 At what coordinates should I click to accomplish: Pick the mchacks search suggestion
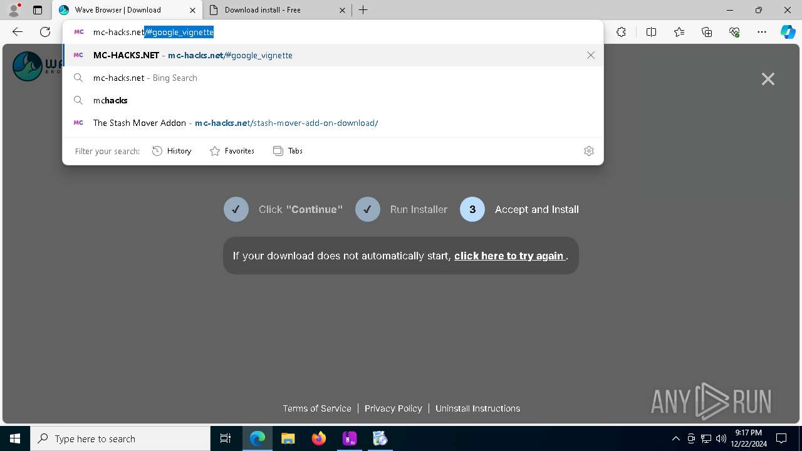[x=333, y=100]
